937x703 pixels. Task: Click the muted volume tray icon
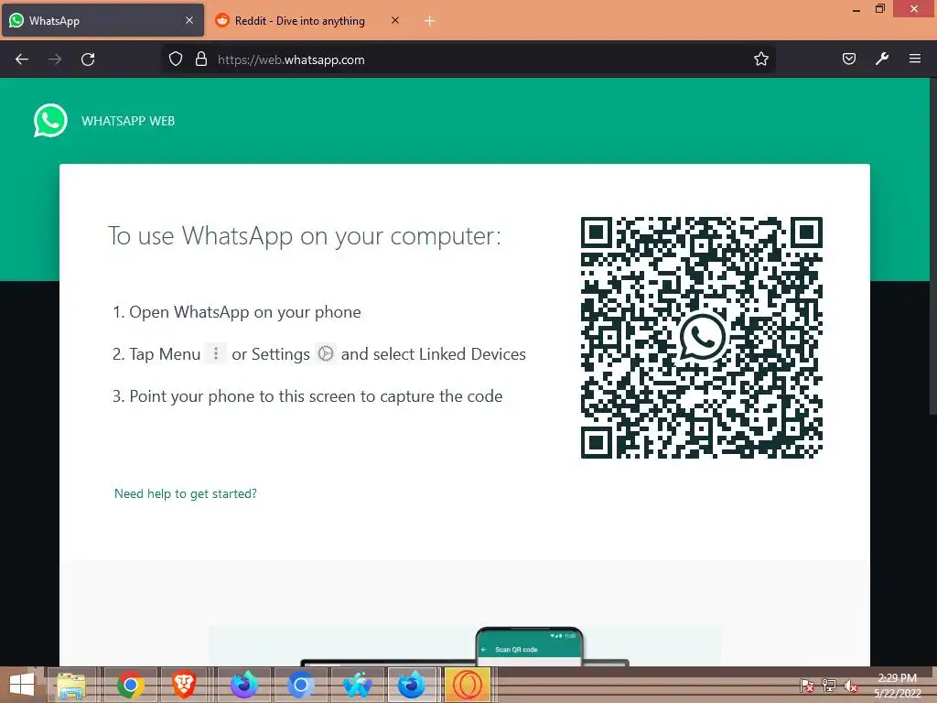point(851,686)
